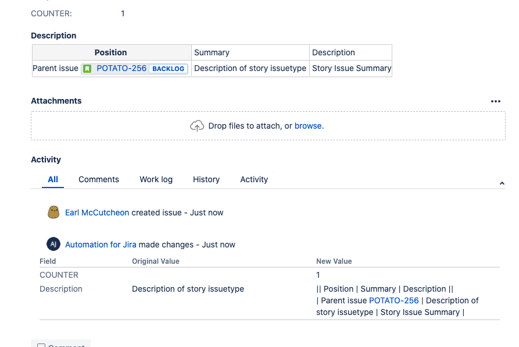
Task: Click the New Value column header
Action: [x=334, y=261]
